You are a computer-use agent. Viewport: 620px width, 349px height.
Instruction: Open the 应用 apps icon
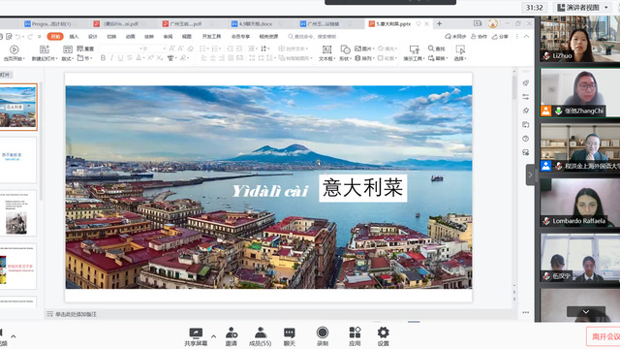(x=355, y=336)
